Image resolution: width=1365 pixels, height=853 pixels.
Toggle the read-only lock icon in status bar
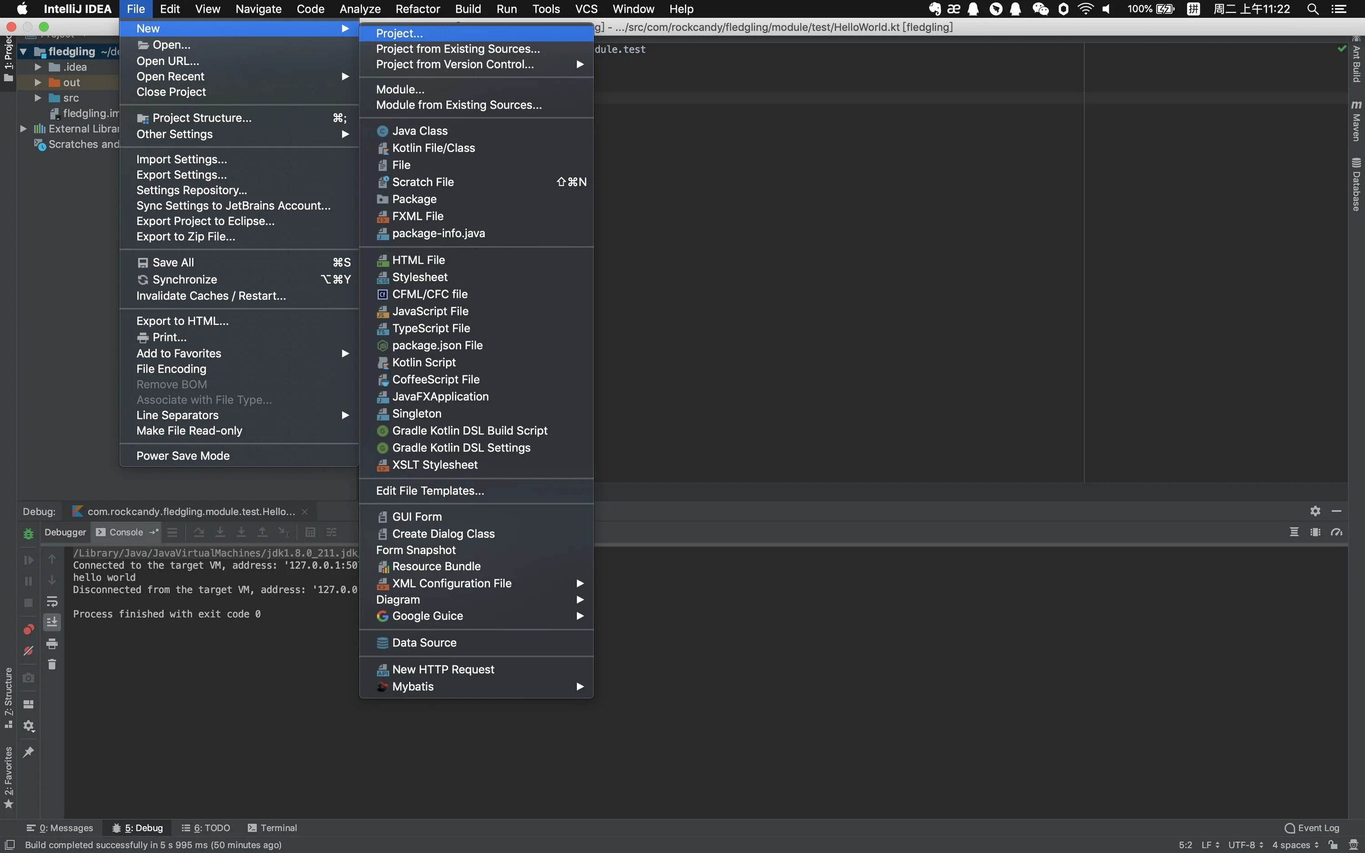[x=1333, y=844]
